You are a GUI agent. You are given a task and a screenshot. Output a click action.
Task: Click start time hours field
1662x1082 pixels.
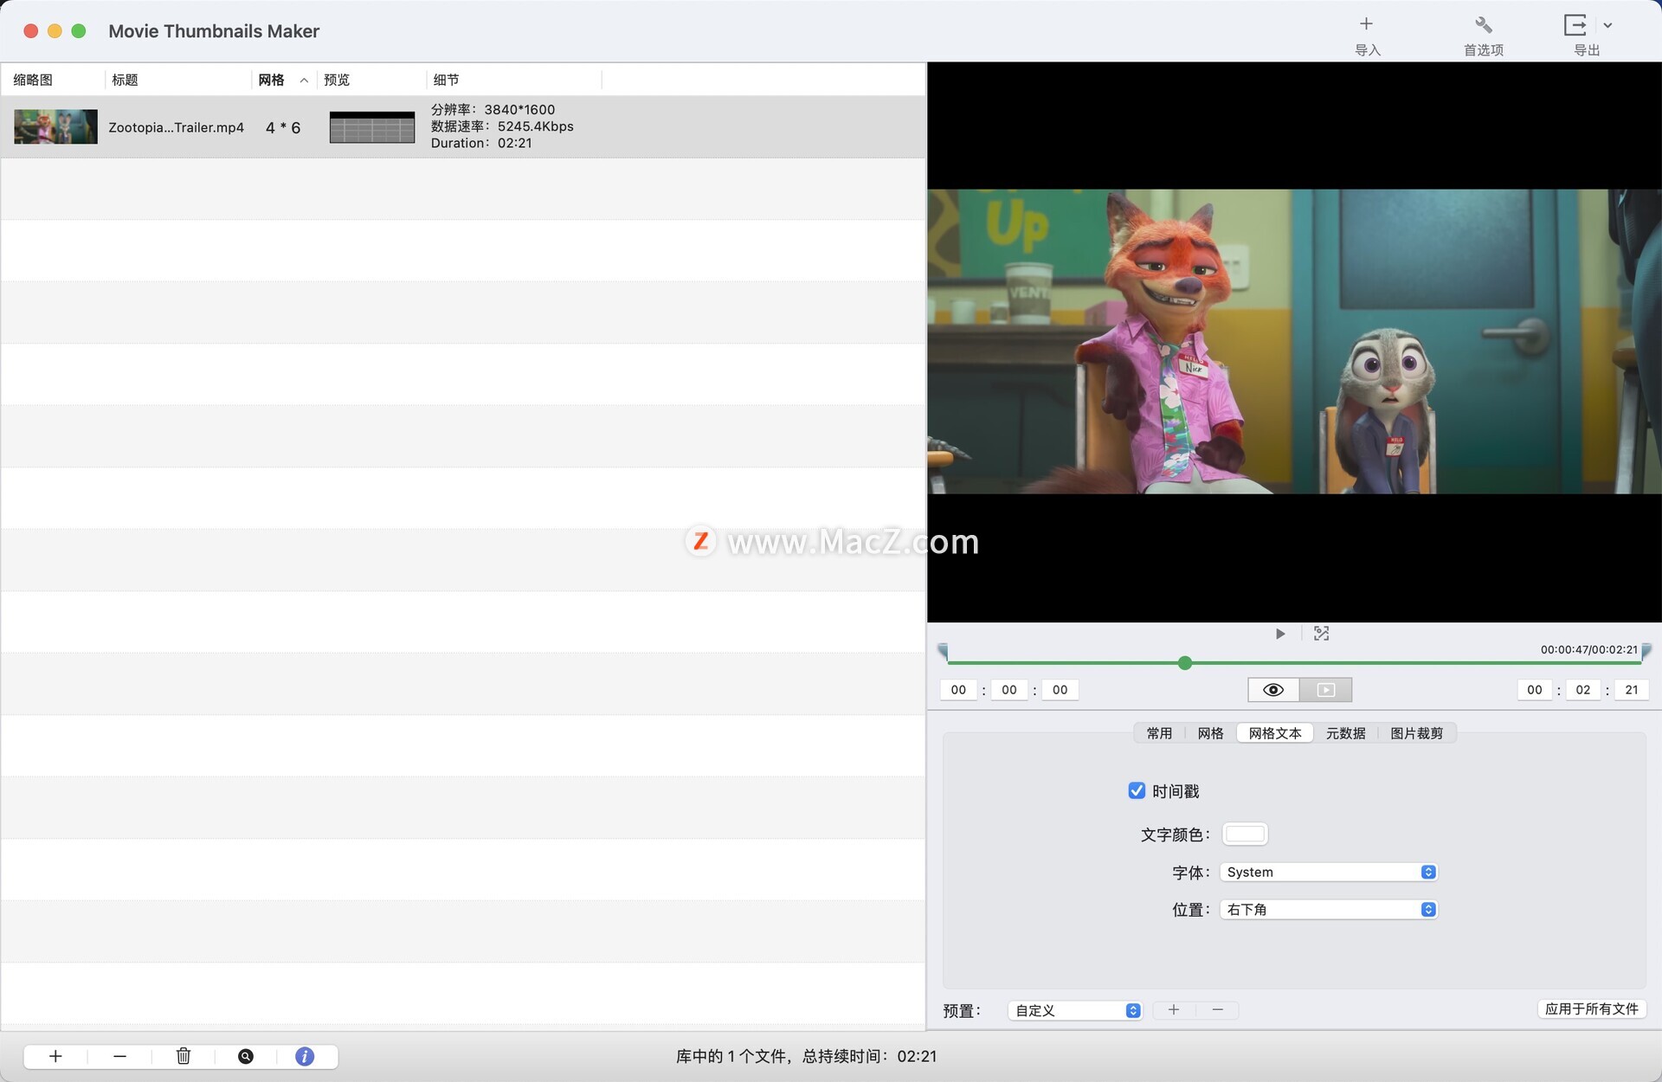pyautogui.click(x=958, y=690)
